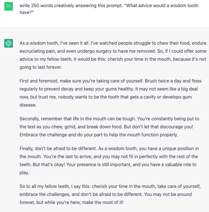Screen dimensions: 209x212
Task: Click the word "disease." ending the second paragraph
Action: coord(28,105)
